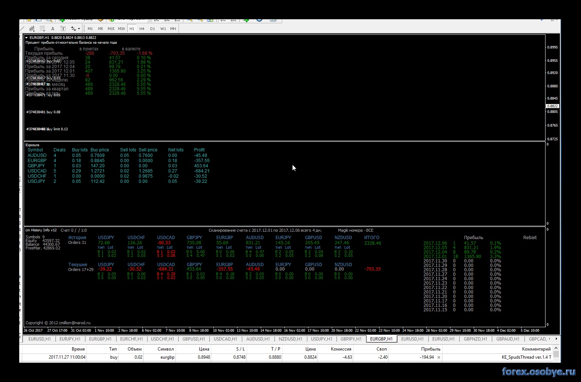Select the active EURGBP,H1 chart tab
This screenshot has width=581, height=382.
381,339
